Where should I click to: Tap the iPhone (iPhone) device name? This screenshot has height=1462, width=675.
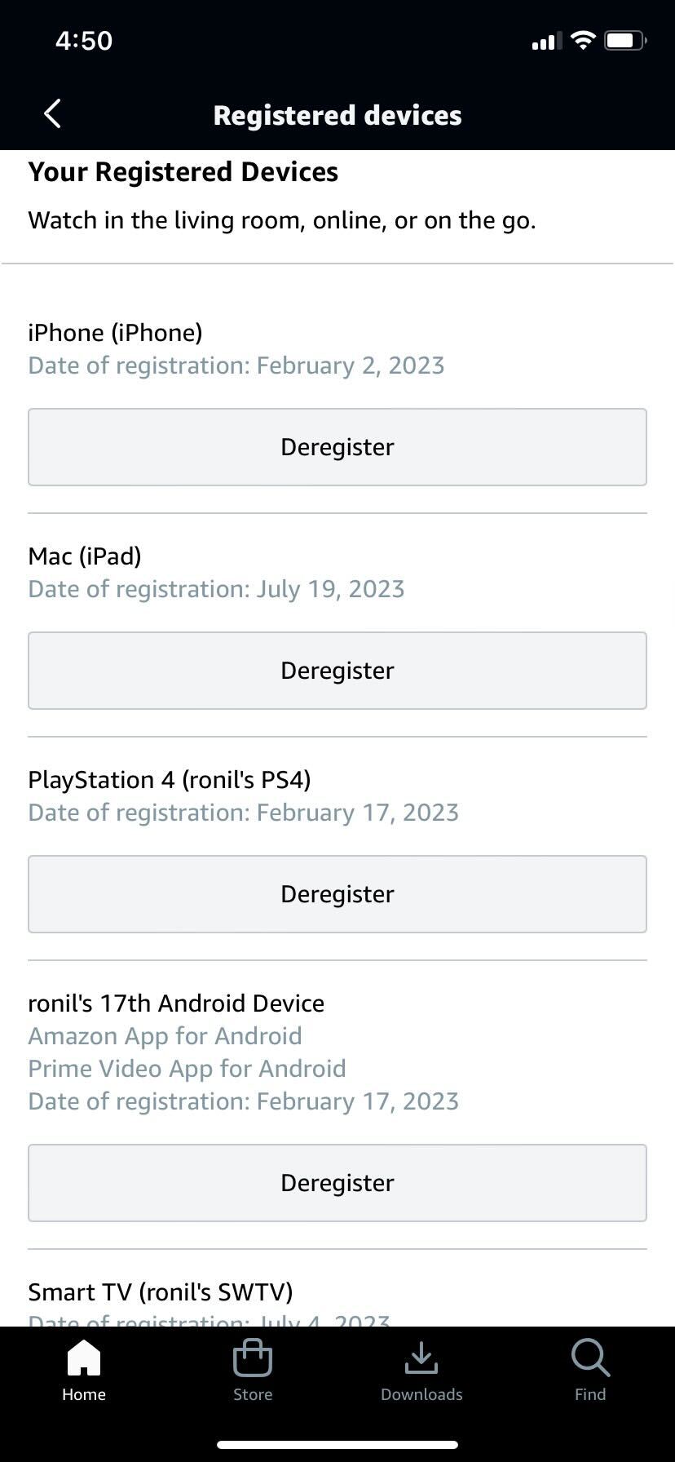click(x=115, y=333)
